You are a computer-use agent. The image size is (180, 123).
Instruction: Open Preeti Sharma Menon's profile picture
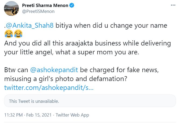tap(11, 8)
